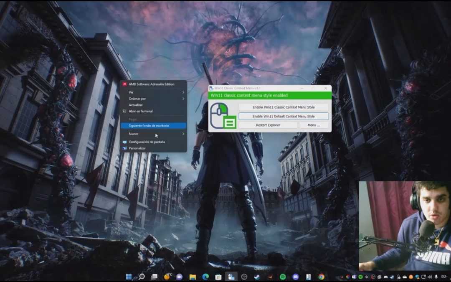Open Microsoft Store from the taskbar
This screenshot has height=282, width=451.
(218, 277)
